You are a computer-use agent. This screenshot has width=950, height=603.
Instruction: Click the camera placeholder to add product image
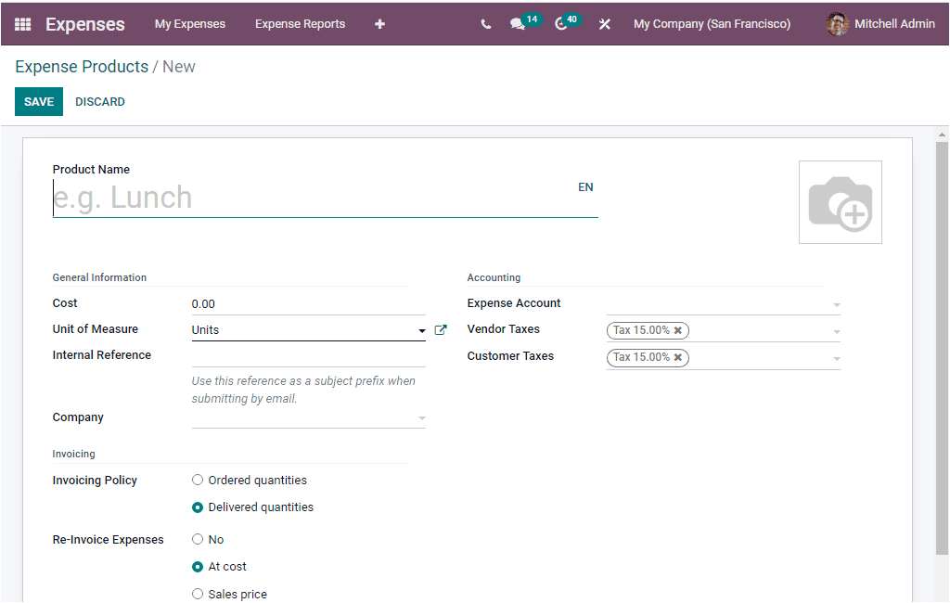pyautogui.click(x=840, y=201)
